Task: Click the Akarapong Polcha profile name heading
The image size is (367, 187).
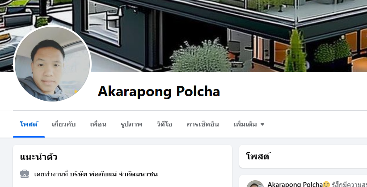Action: [x=159, y=91]
